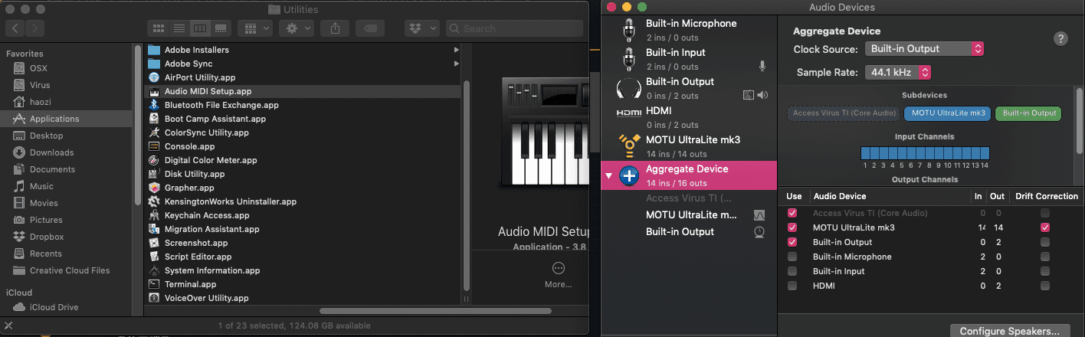Go forward in Finder
Screen dimensions: 1085x337
pyautogui.click(x=35, y=28)
